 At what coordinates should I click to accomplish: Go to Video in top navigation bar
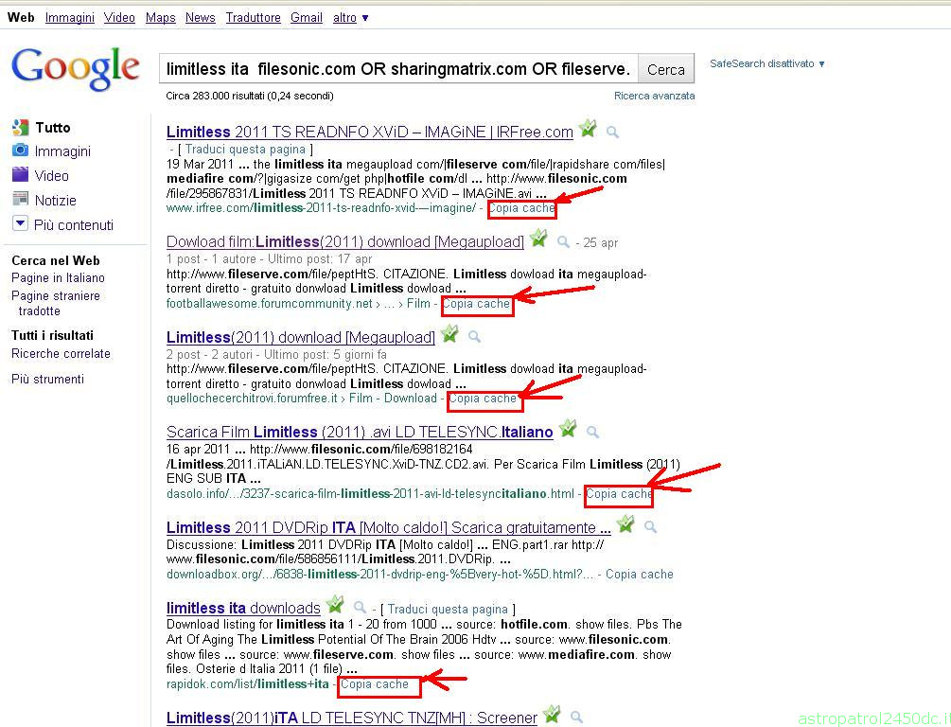point(119,18)
